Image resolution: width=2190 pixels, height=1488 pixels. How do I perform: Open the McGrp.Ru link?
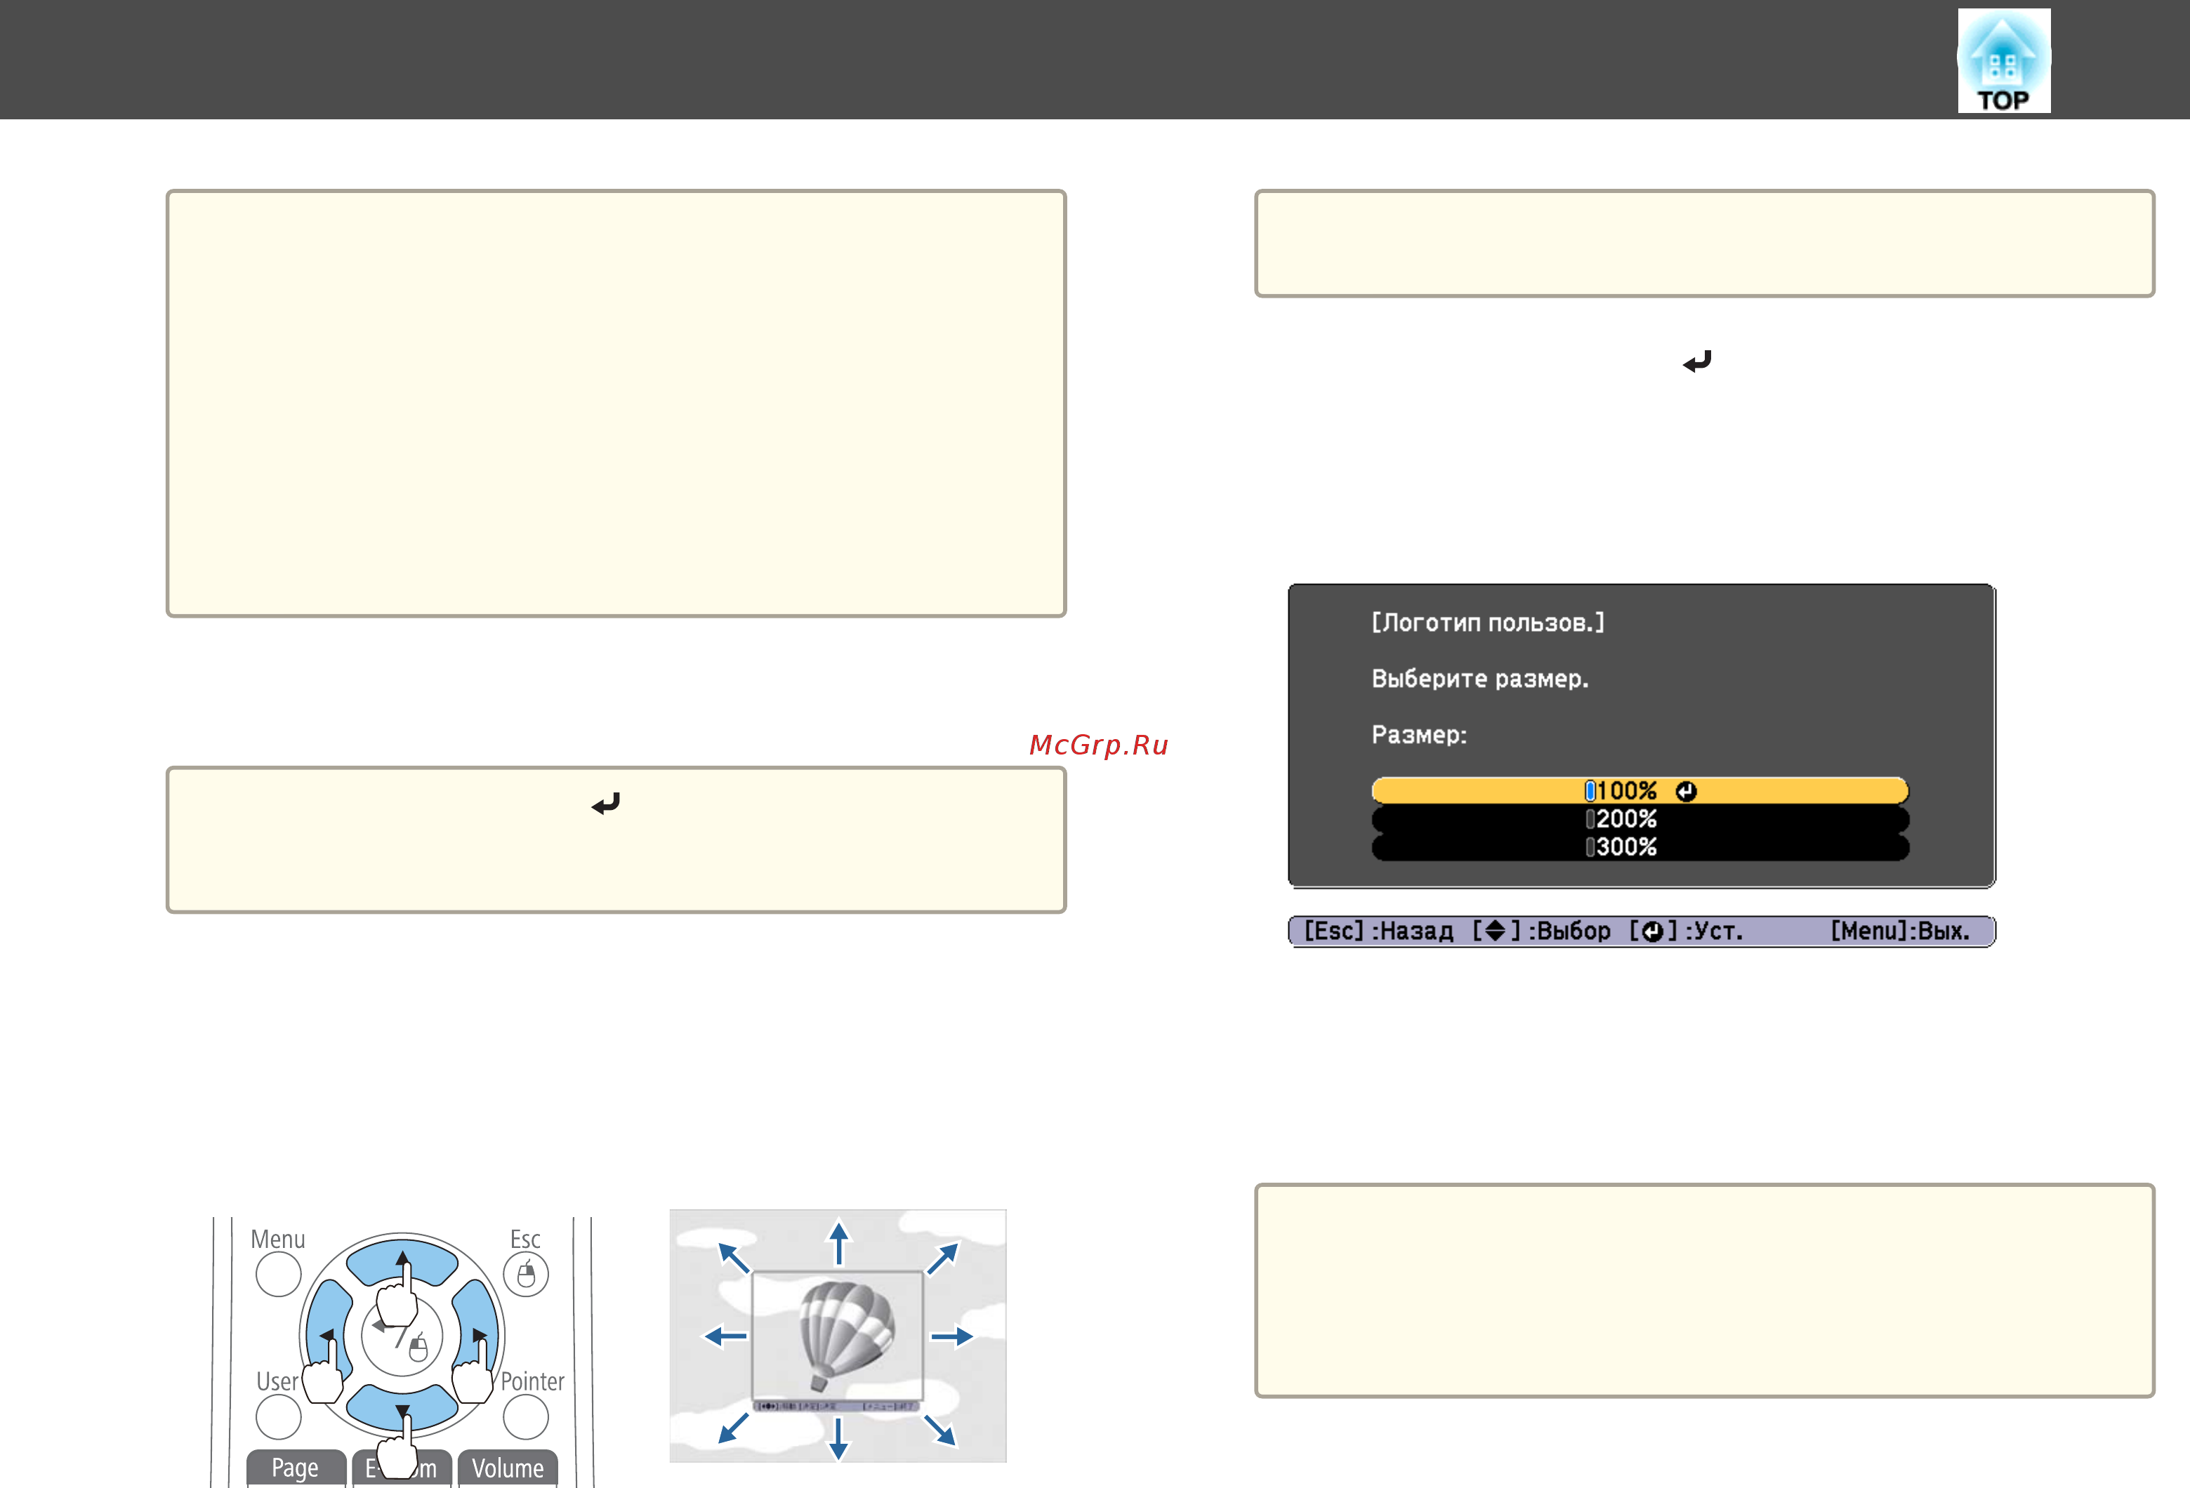[1099, 745]
